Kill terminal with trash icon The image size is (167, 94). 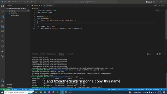coord(160,54)
